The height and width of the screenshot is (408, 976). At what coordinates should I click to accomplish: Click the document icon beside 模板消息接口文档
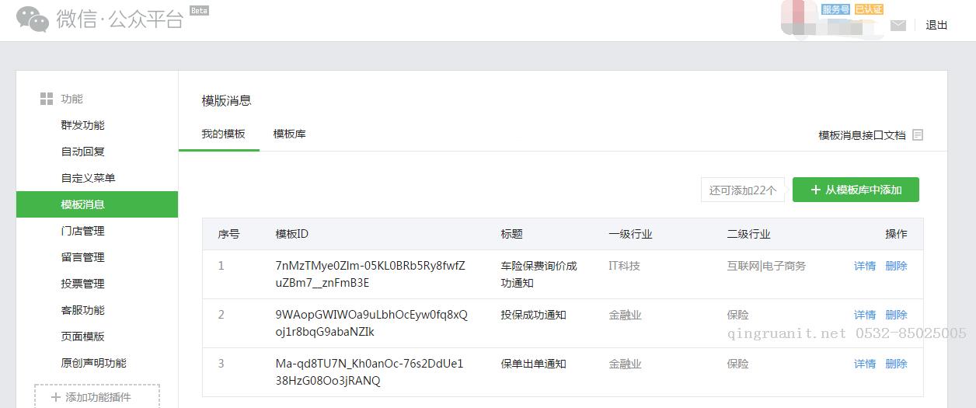point(918,134)
